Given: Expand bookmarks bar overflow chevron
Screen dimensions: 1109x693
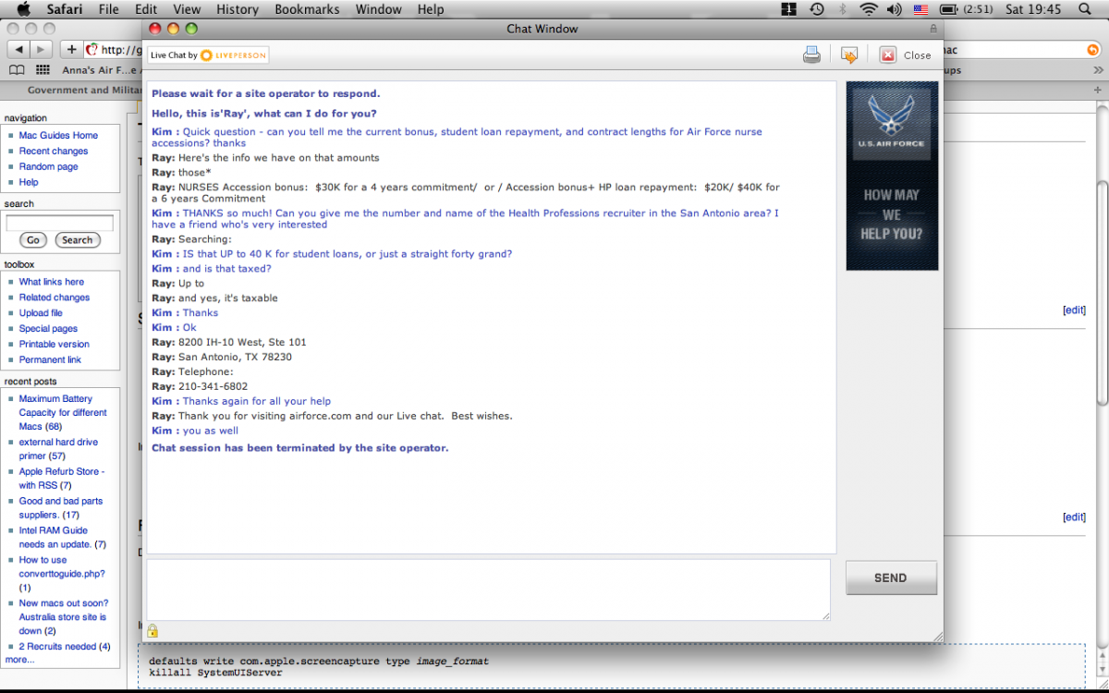Looking at the screenshot, I should click(x=1097, y=70).
